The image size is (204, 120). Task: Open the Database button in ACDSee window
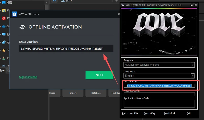tap(96, 93)
